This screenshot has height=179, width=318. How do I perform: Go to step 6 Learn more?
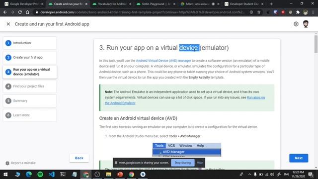click(x=30, y=115)
